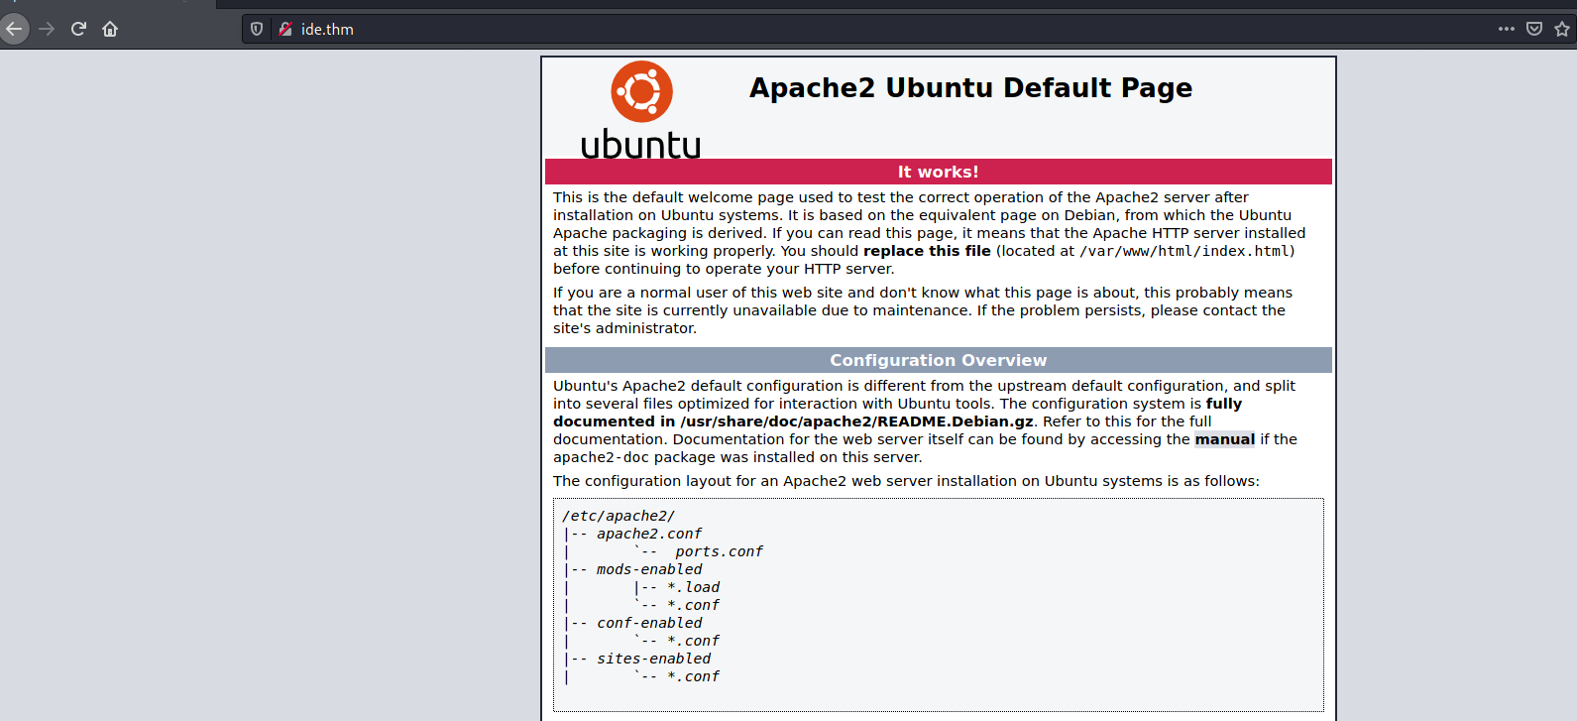This screenshot has height=721, width=1577.
Task: Select the /usr/share/doc/apache2/README.Debian.gz text
Action: pyautogui.click(x=857, y=421)
